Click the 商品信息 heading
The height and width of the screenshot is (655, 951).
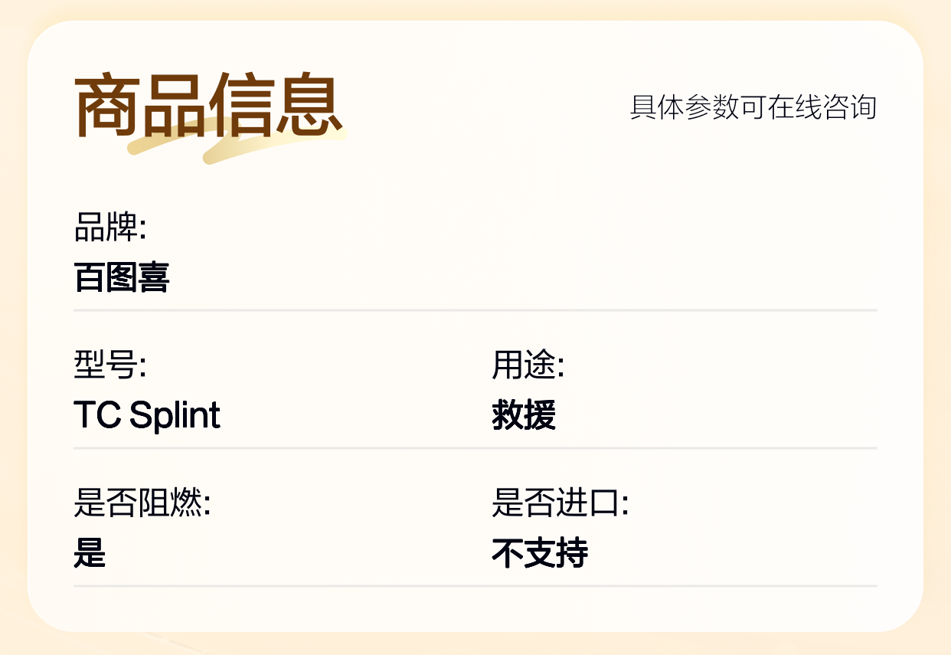click(x=208, y=106)
